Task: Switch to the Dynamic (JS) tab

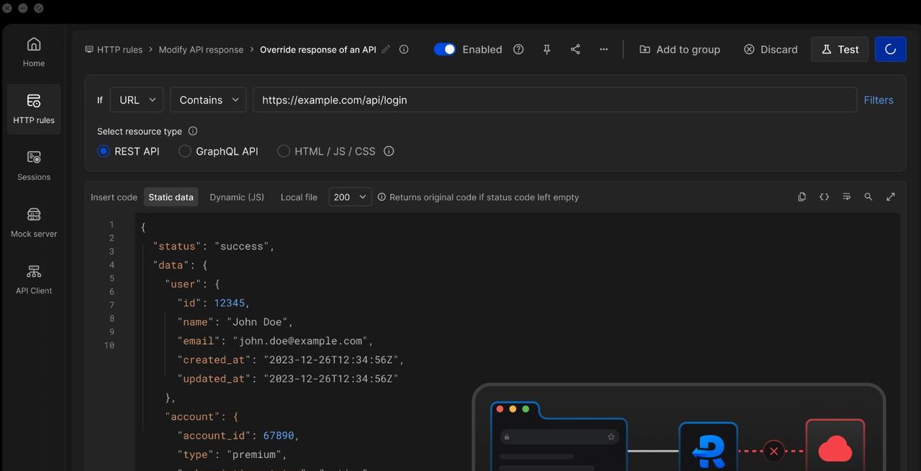Action: (237, 197)
